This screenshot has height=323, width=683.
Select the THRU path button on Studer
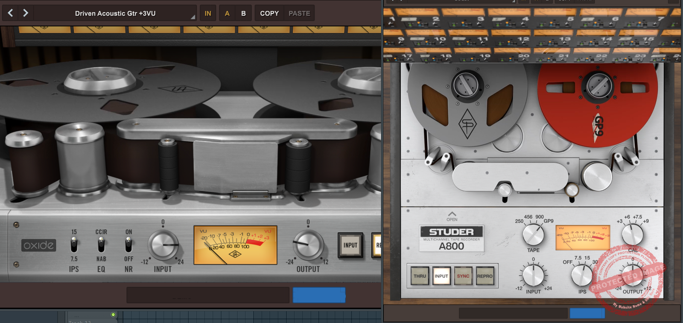[420, 276]
